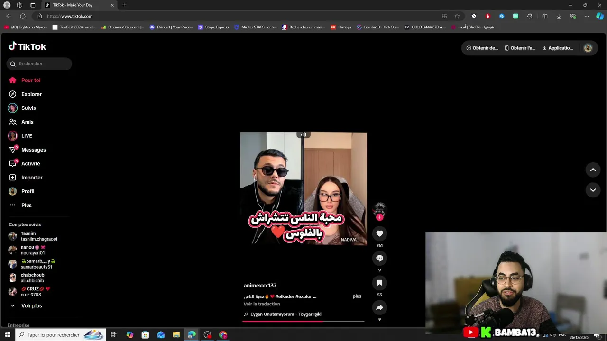Image resolution: width=607 pixels, height=341 pixels.
Task: Open StreamerStats bookmark
Action: [x=122, y=27]
